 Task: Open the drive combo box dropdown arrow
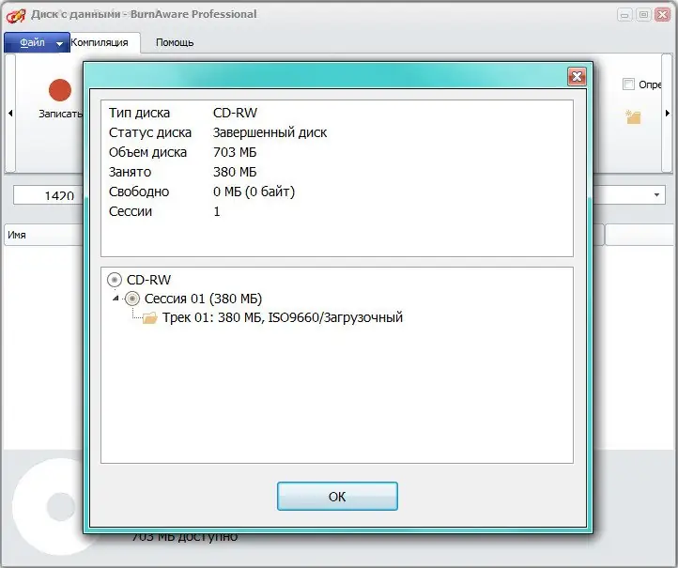pos(656,194)
